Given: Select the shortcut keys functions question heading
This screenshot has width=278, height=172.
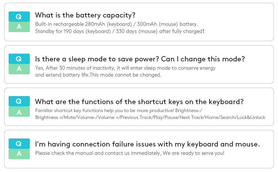Looking at the screenshot, I should [139, 102].
